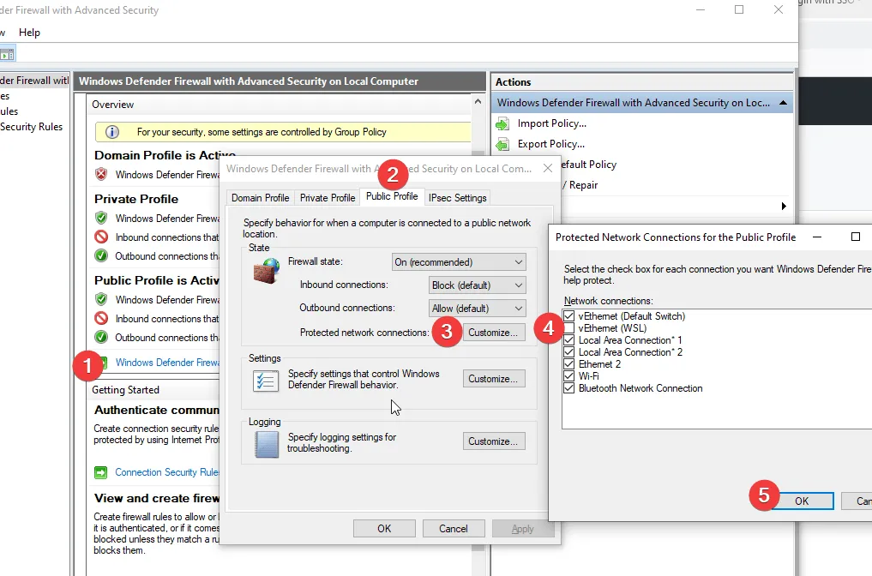Click the green check icon for Private Profile outbound
This screenshot has width=872, height=576.
(x=101, y=255)
